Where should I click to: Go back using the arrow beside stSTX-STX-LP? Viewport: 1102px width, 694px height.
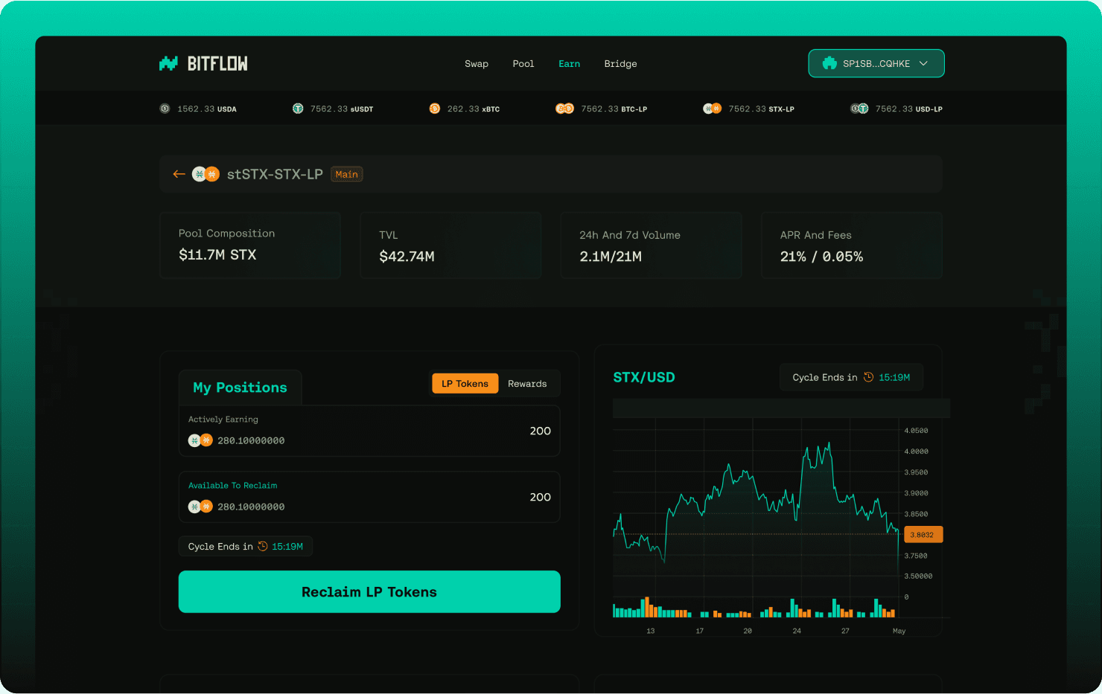tap(179, 174)
